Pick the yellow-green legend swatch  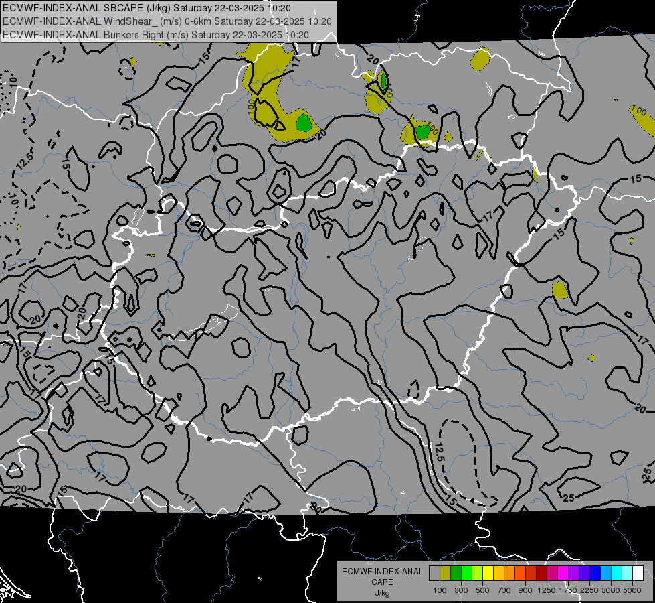[478, 574]
